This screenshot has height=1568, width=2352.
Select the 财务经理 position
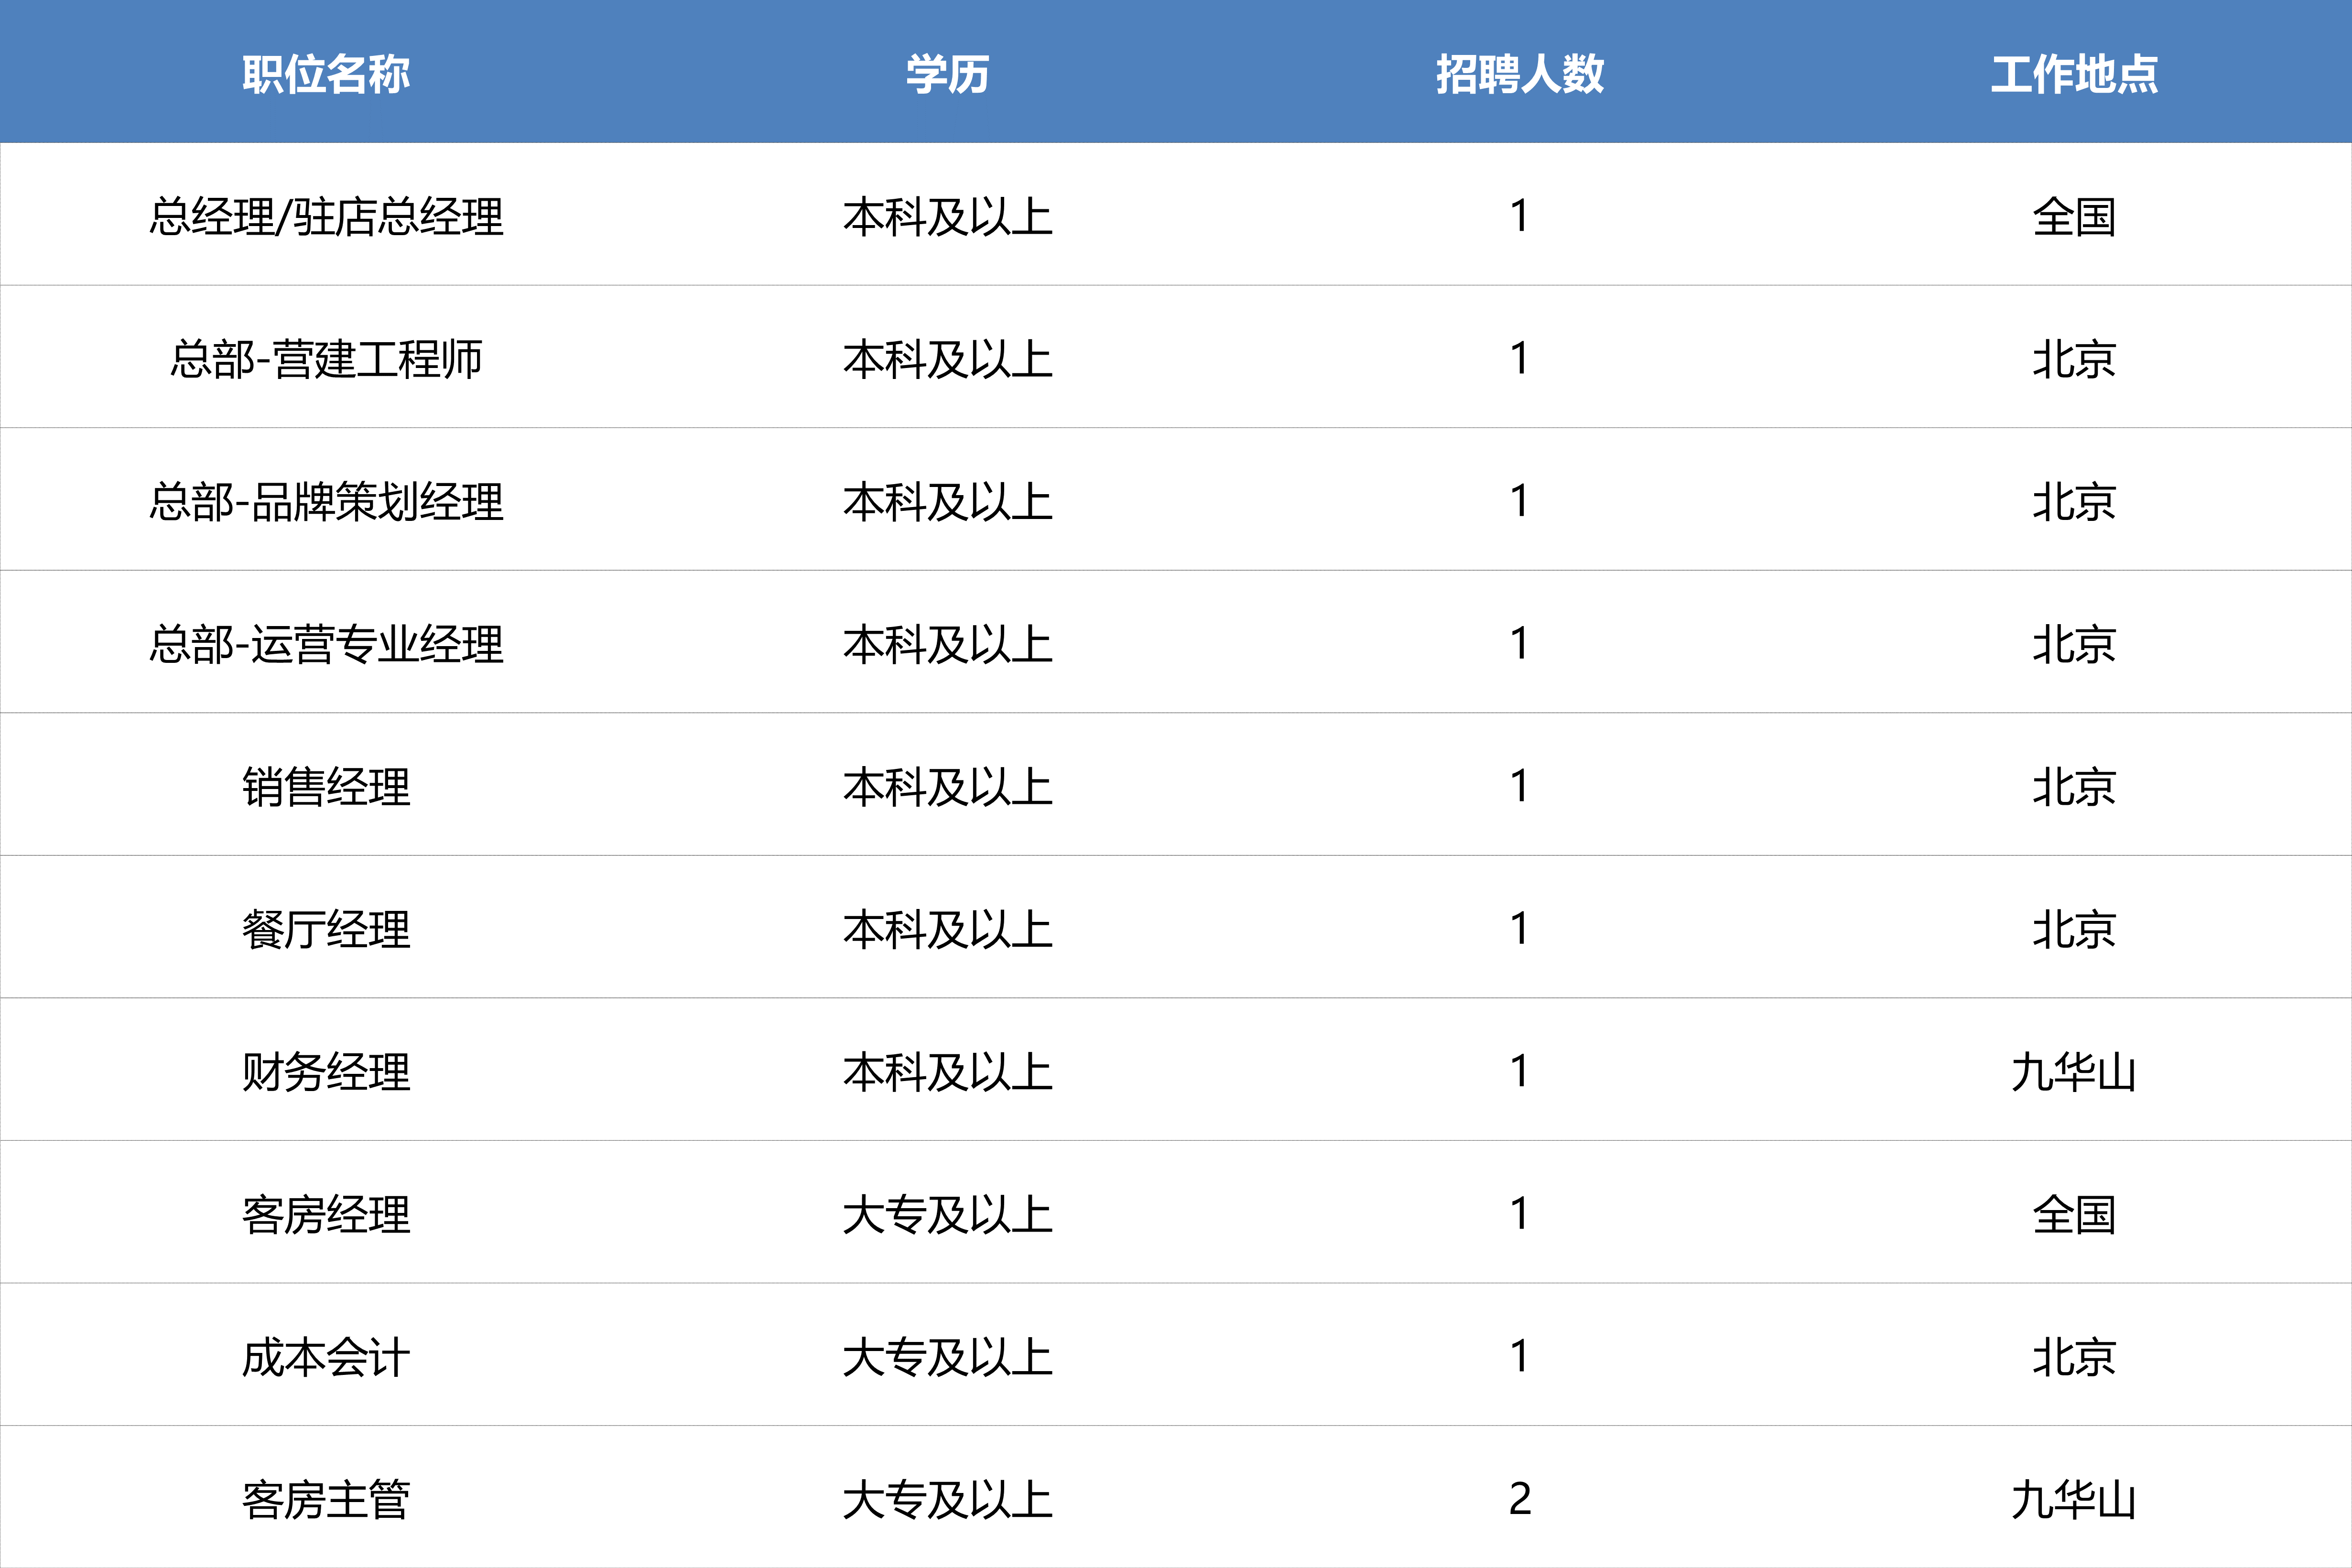point(326,1072)
